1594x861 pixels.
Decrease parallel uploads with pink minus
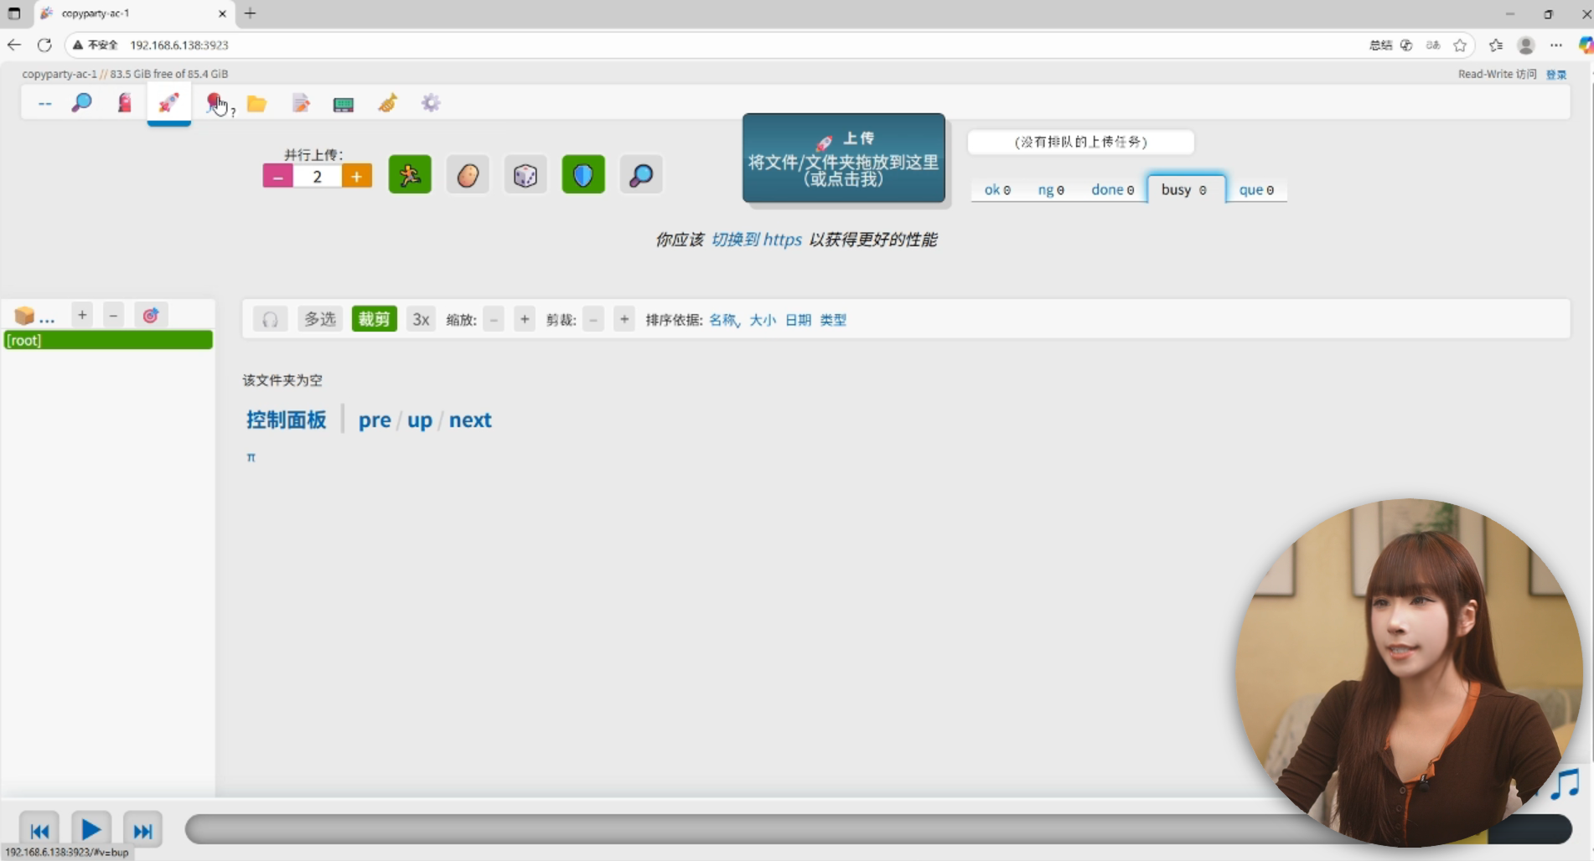point(278,177)
